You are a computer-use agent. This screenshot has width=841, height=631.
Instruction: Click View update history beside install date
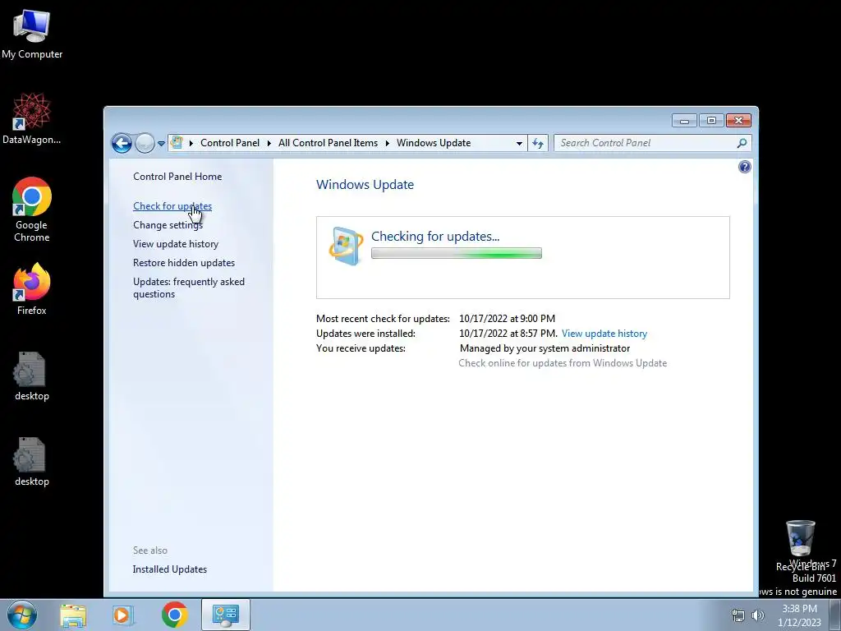[x=604, y=334]
